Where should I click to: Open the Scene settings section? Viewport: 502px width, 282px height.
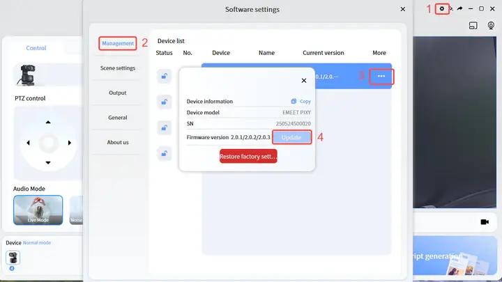point(117,68)
